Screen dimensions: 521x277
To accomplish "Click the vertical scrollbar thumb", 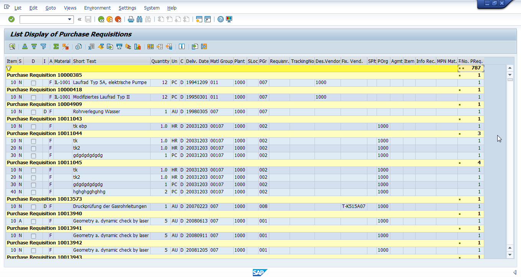I will 510,79.
